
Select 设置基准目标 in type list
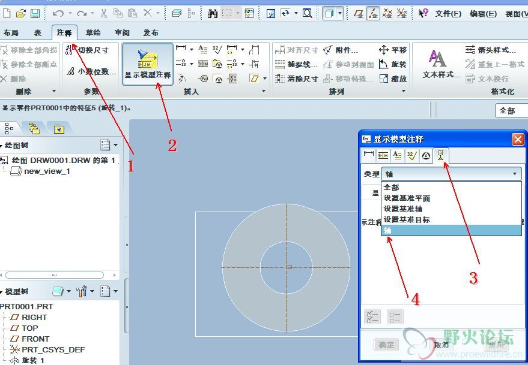451,219
